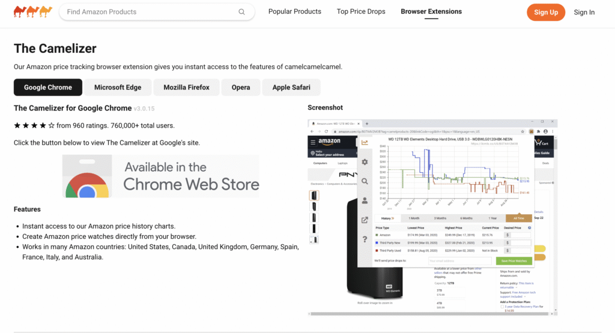Select the 6 Months range in screenshot

click(466, 218)
